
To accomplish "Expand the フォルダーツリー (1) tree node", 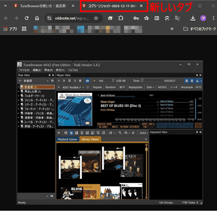I will [18, 96].
